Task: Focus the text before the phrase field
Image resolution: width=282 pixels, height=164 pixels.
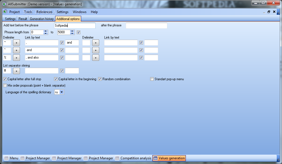Action: coord(75,26)
